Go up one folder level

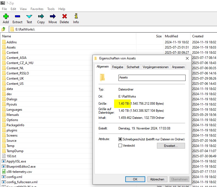click(x=4, y=29)
